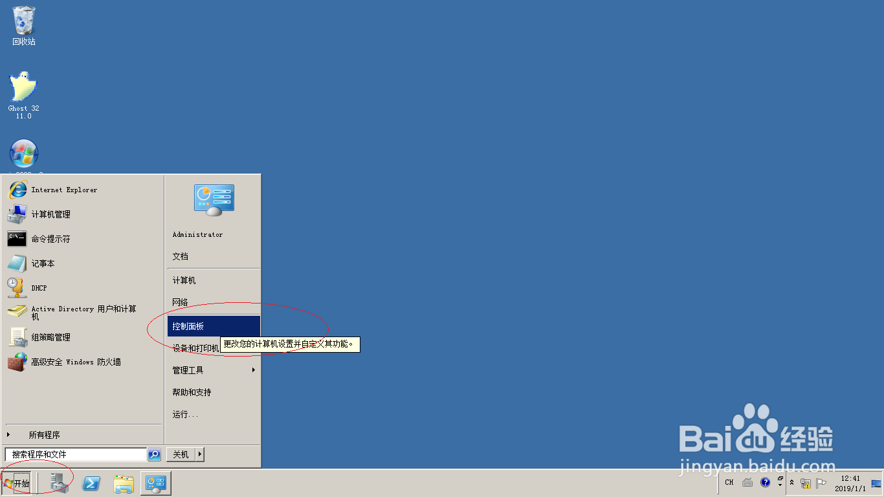The width and height of the screenshot is (884, 497).
Task: Focus the 搜索程序和文件 search box
Action: (x=76, y=454)
